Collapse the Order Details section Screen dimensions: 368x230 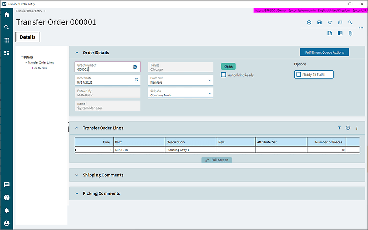(77, 53)
